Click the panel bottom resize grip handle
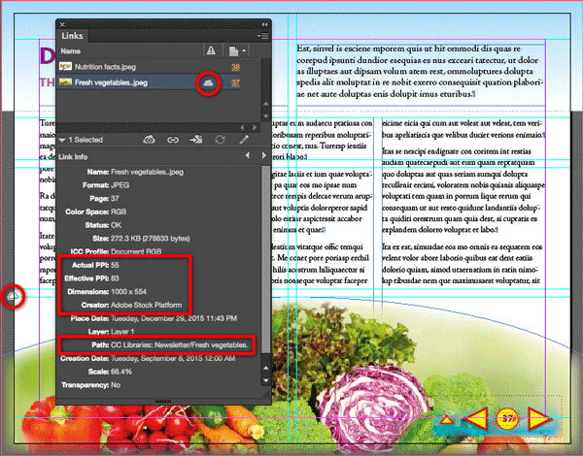Image resolution: width=583 pixels, height=456 pixels. tap(163, 402)
